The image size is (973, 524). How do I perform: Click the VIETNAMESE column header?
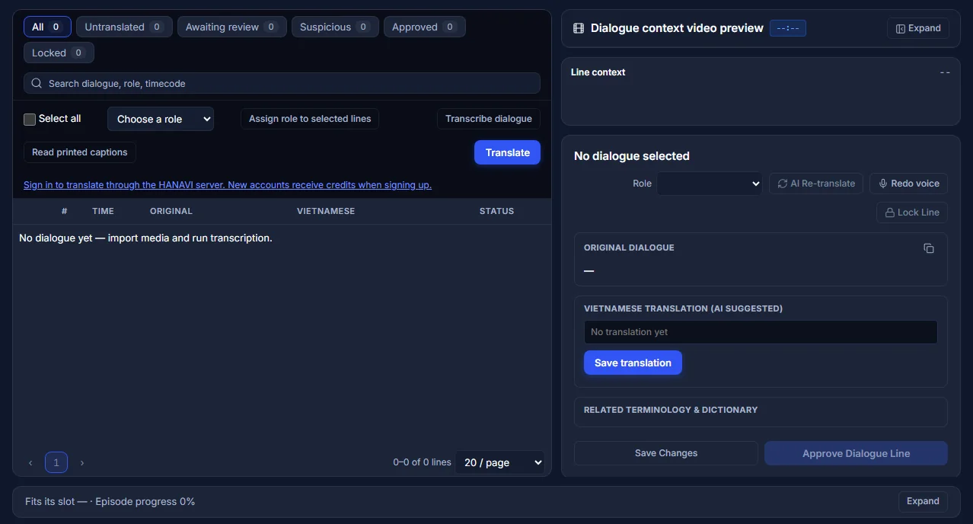326,211
